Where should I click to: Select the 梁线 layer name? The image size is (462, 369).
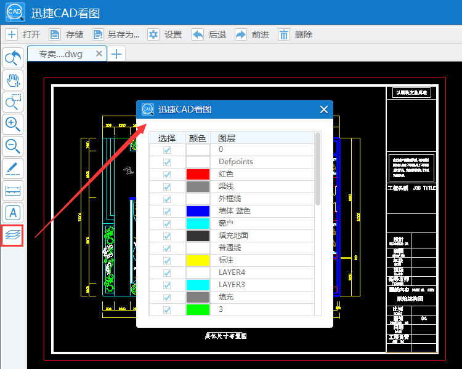pos(226,186)
